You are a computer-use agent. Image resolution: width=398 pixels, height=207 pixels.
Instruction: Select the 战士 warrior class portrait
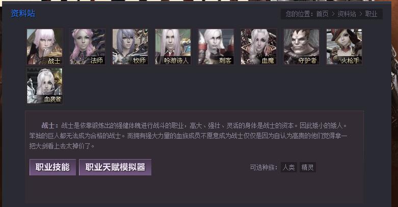45,46
